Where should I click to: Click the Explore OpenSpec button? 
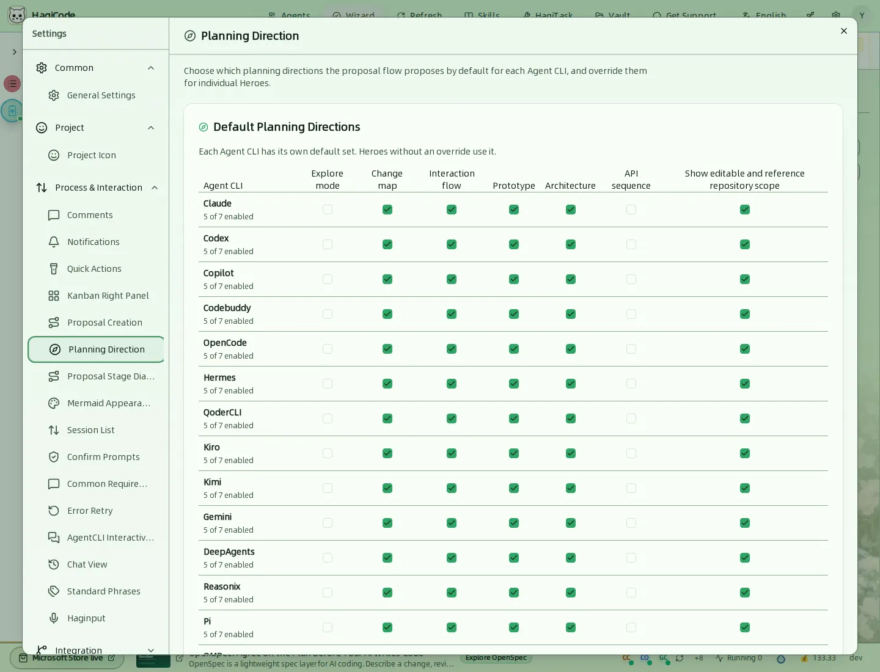[496, 658]
